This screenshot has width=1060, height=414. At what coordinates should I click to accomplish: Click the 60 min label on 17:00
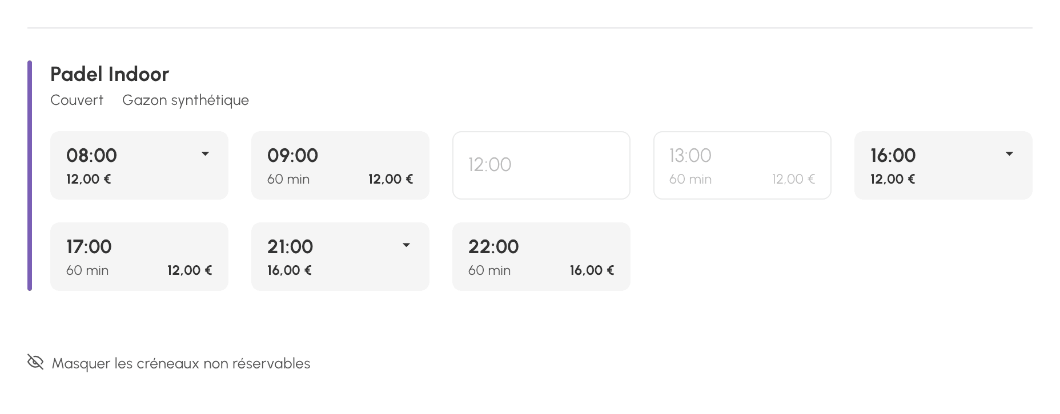87,270
